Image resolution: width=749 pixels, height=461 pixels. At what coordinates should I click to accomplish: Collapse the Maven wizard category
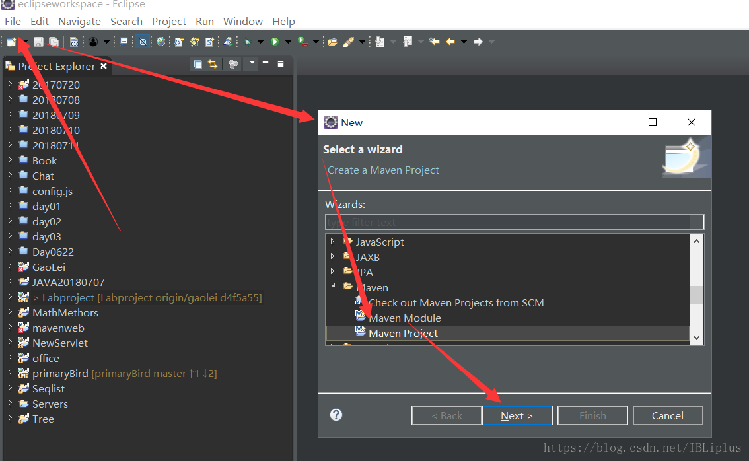coord(333,286)
